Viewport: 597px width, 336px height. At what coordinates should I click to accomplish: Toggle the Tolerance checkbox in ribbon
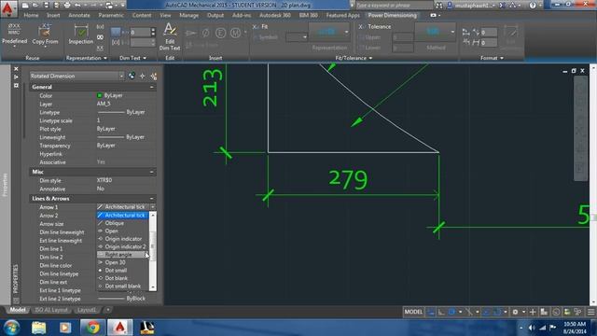pyautogui.click(x=361, y=27)
